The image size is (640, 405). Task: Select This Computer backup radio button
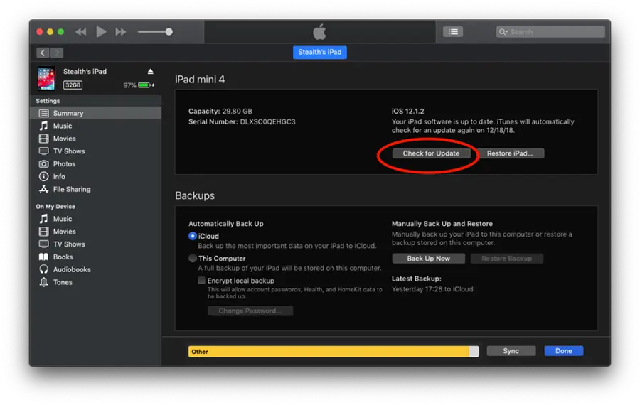(193, 259)
